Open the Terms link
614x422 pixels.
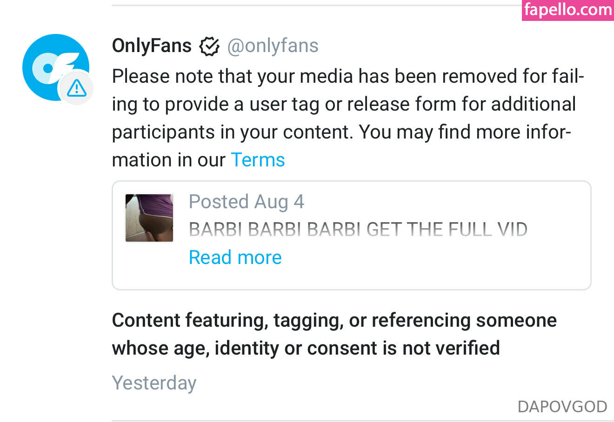point(258,160)
